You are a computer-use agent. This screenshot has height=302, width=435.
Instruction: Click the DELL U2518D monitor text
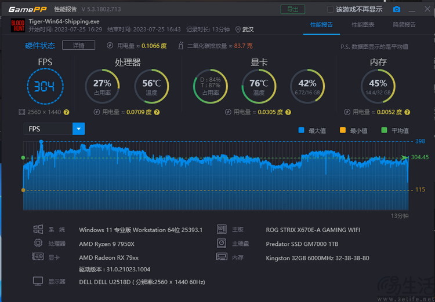pos(142,282)
